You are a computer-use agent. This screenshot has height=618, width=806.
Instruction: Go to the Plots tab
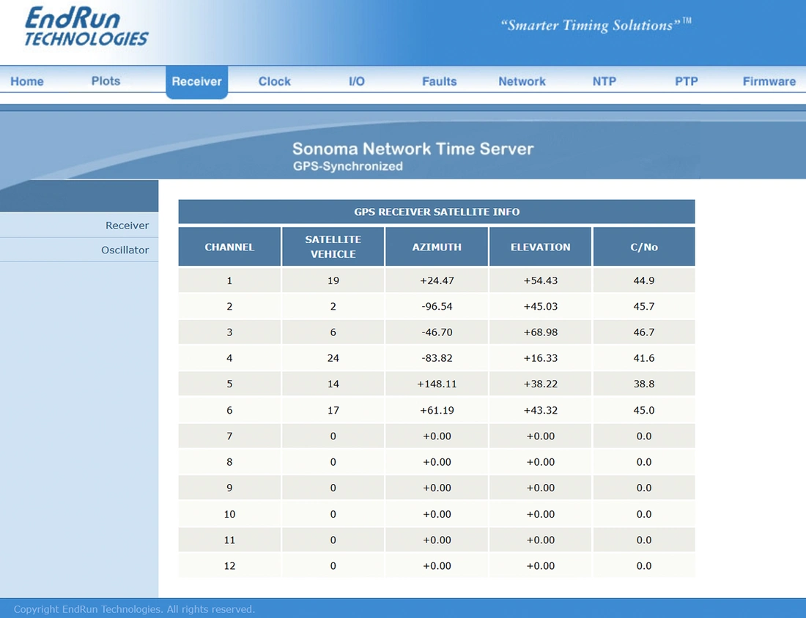point(106,81)
